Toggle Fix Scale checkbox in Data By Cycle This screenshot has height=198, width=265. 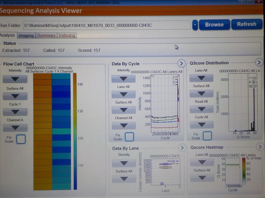coord(129,137)
